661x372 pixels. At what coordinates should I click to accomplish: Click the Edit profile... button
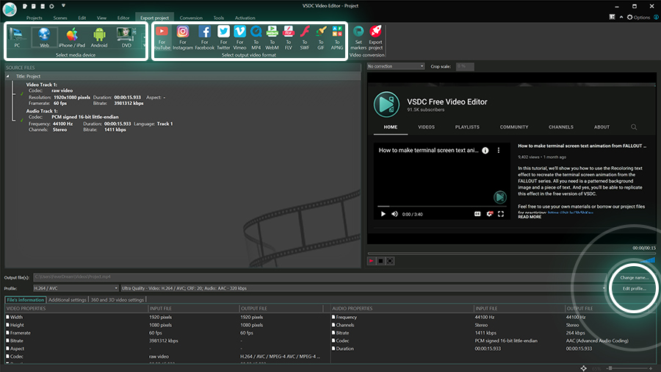coord(634,288)
